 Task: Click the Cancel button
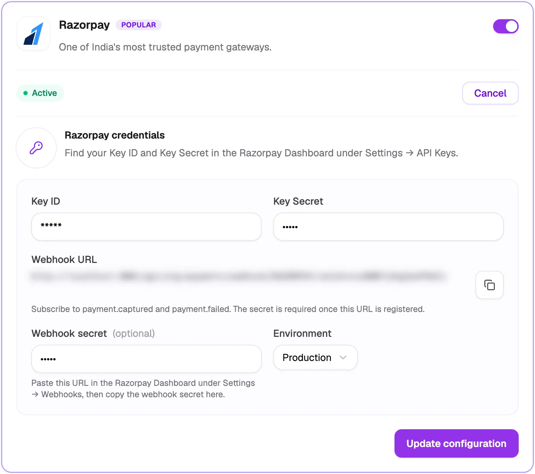pyautogui.click(x=490, y=93)
